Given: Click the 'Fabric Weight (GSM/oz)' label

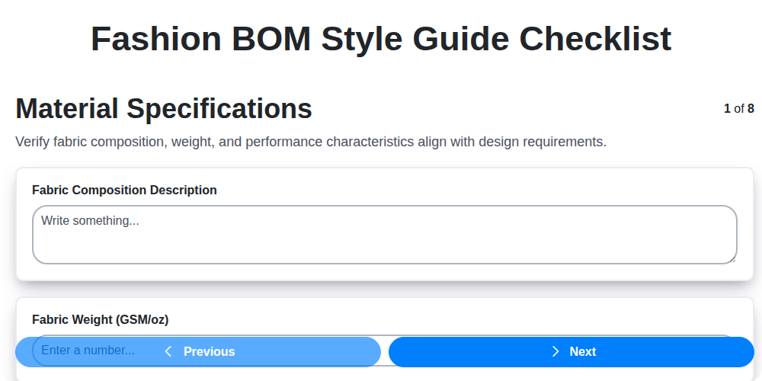Looking at the screenshot, I should 100,320.
